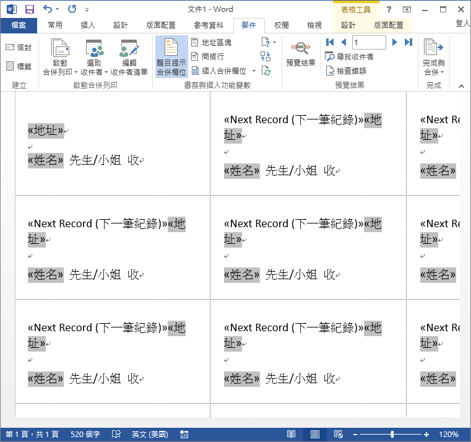The width and height of the screenshot is (471, 442).
Task: Open the Page Layout (版面配置) tab beside 設計
Action: [x=161, y=25]
